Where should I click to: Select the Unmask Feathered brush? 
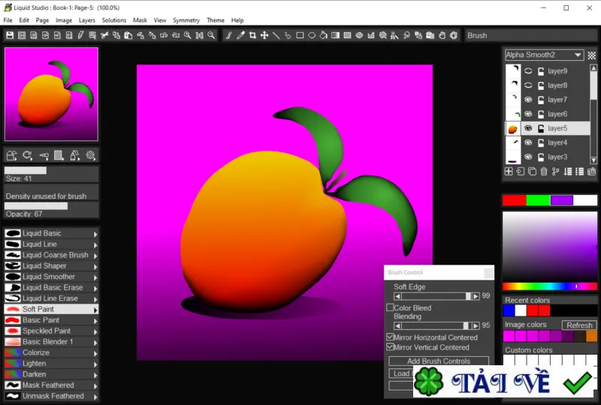(51, 396)
